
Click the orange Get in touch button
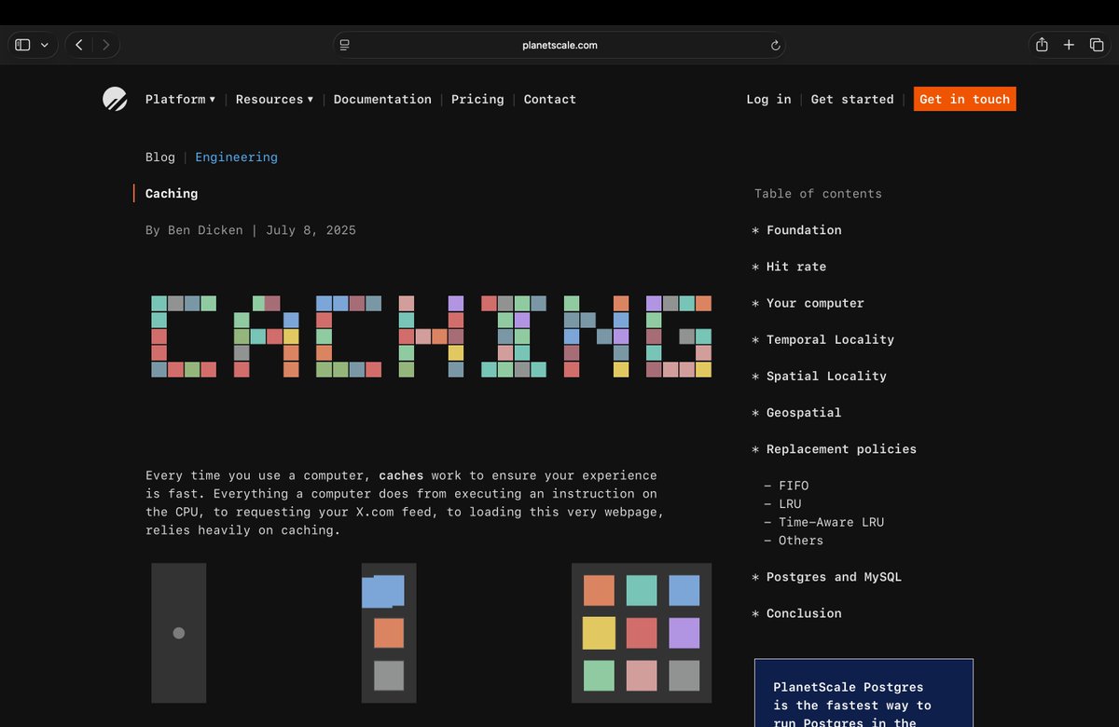(x=964, y=99)
